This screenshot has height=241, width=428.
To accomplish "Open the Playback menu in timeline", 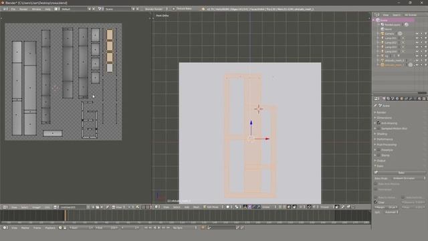I will click(x=50, y=228).
